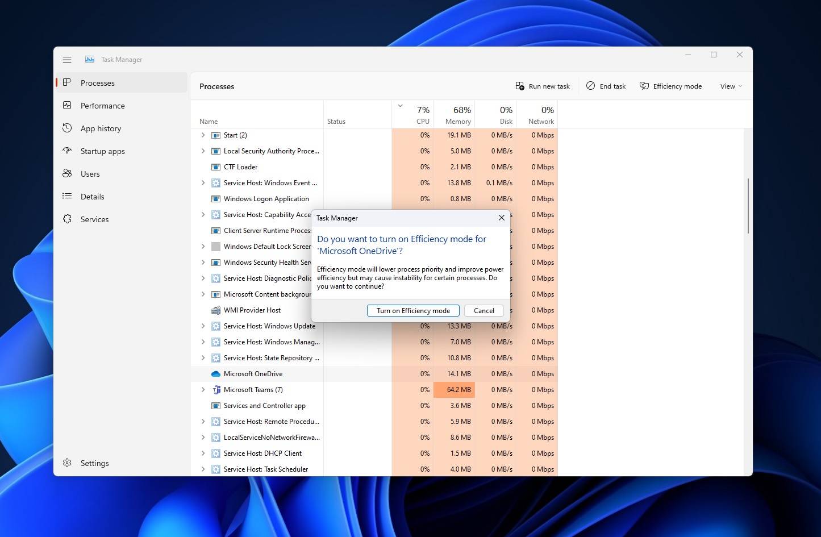Image resolution: width=821 pixels, height=537 pixels.
Task: Select the Users sidebar icon
Action: [x=67, y=174]
